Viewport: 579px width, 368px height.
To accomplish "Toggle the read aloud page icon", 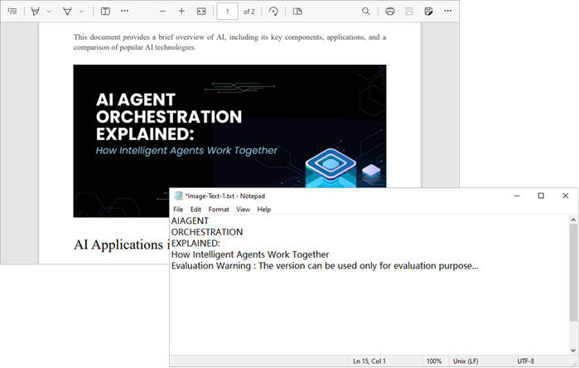I will point(105,11).
